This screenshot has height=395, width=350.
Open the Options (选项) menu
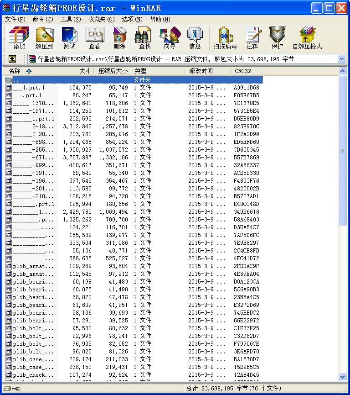coord(132,19)
